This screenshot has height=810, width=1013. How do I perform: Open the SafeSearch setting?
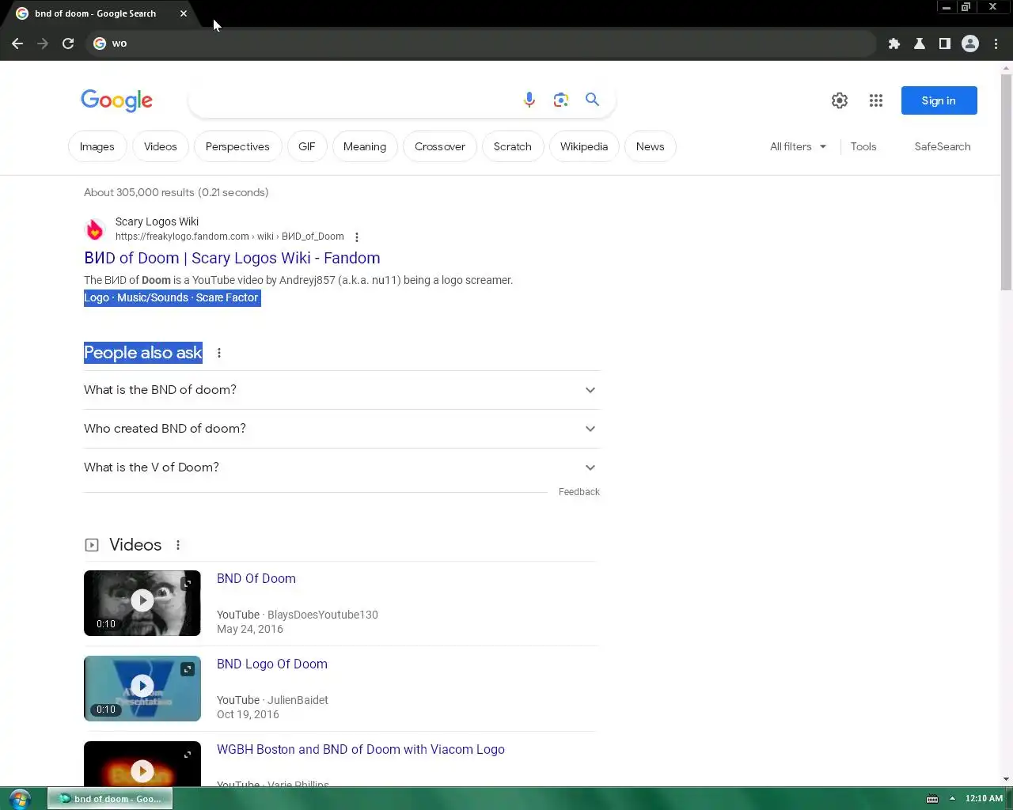(x=942, y=146)
